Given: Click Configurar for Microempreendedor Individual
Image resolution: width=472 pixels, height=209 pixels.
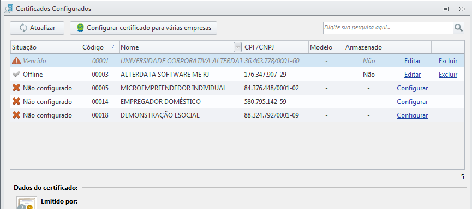Looking at the screenshot, I should 412,88.
